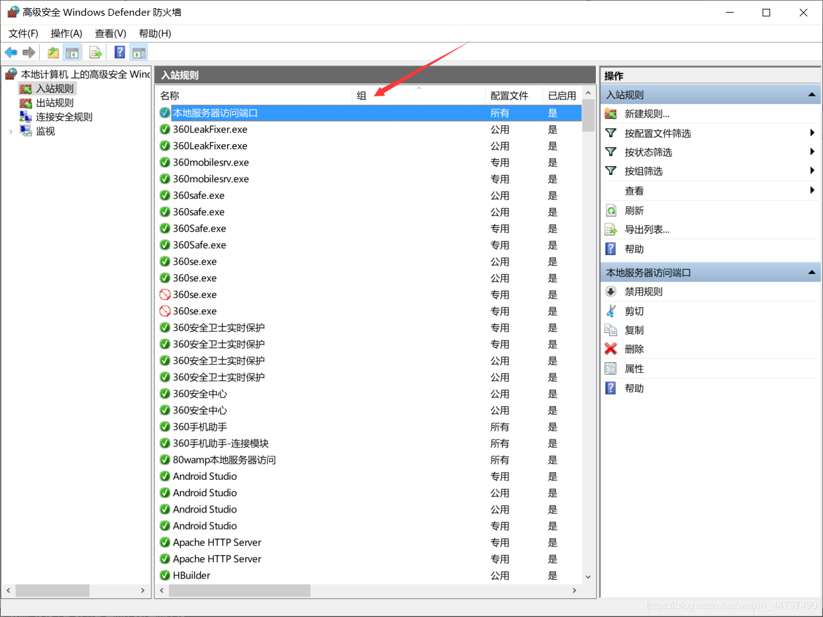Click the 按配置文件筛选 funnel icon
823x617 pixels.
click(x=611, y=133)
